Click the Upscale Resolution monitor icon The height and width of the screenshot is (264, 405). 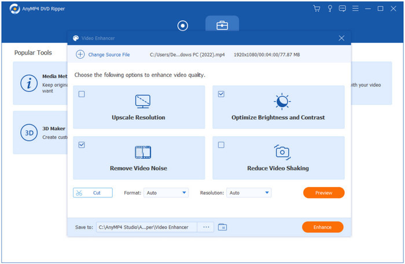click(142, 101)
